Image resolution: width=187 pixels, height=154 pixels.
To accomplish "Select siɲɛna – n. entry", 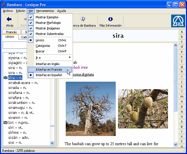I will [x=18, y=58].
